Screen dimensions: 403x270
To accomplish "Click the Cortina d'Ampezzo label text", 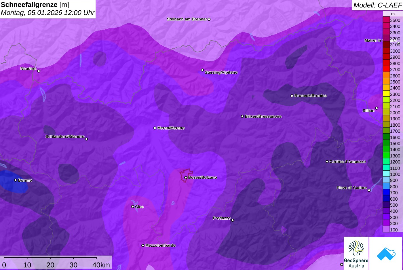I will point(348,162).
